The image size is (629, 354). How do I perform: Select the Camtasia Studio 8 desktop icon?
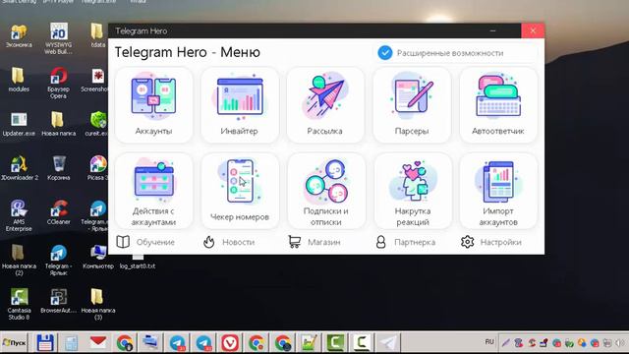(19, 304)
